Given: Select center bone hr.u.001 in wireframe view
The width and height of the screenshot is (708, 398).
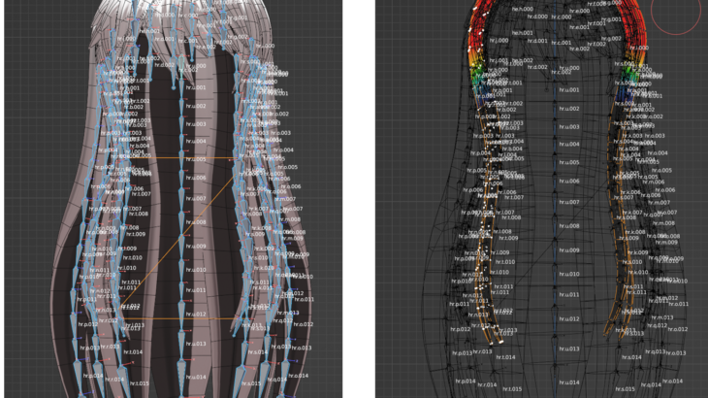Looking at the screenshot, I should tap(568, 90).
